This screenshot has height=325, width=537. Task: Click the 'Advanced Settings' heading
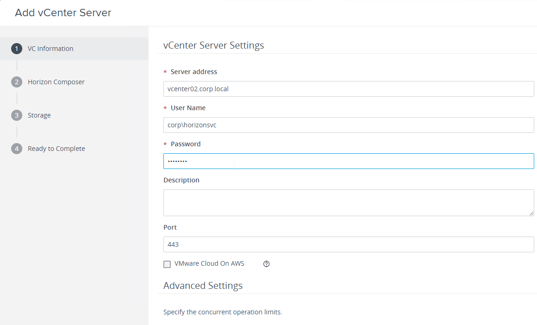[203, 286]
